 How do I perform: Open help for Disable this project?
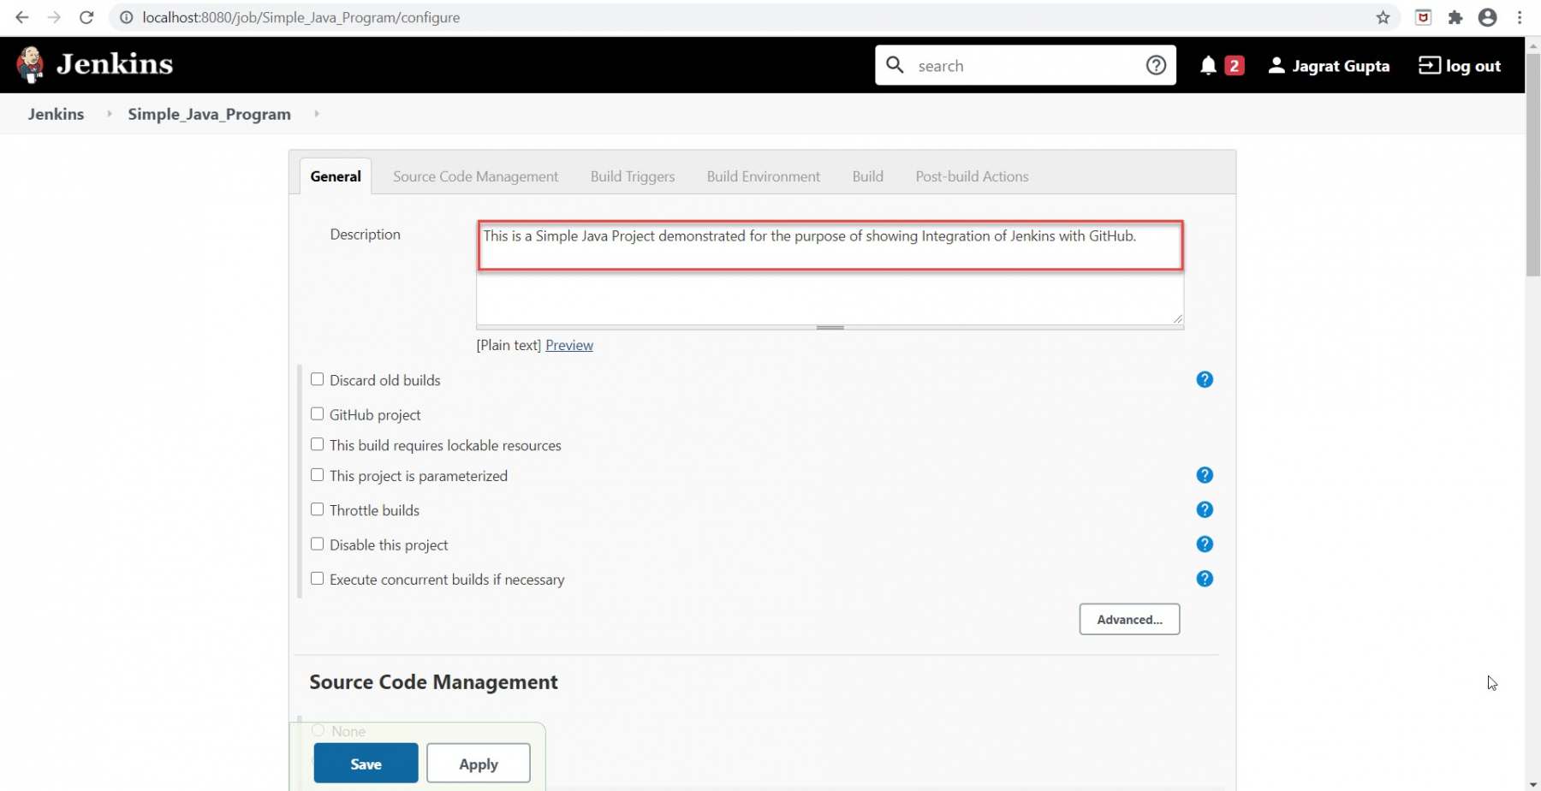tap(1205, 544)
